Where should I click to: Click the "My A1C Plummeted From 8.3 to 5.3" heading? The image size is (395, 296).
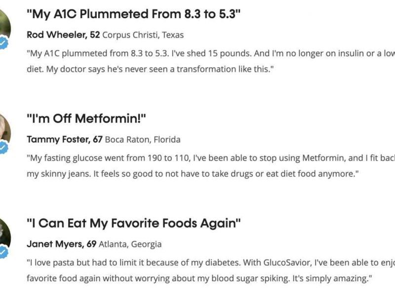tap(133, 14)
